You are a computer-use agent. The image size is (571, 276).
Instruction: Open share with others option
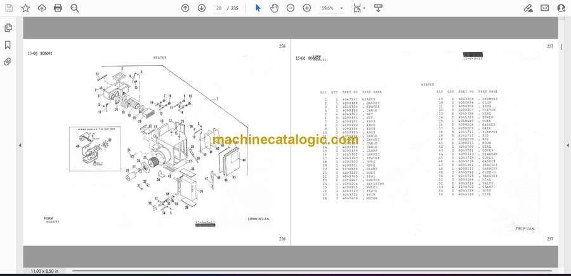(x=561, y=8)
